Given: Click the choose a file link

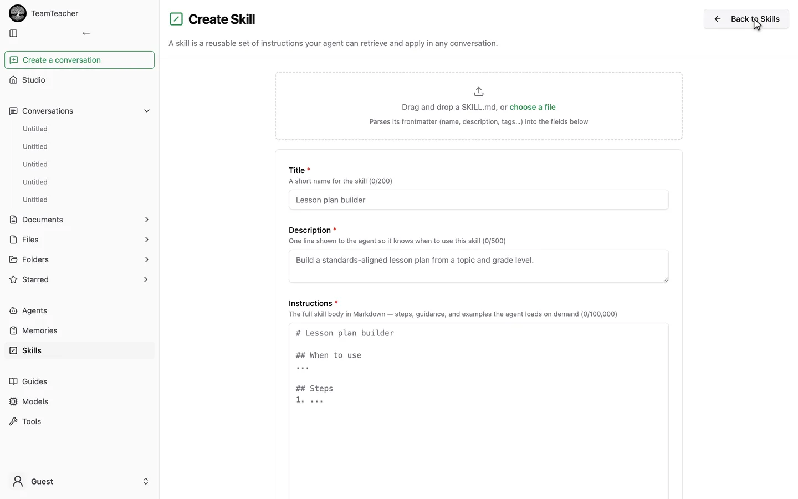Looking at the screenshot, I should 533,107.
